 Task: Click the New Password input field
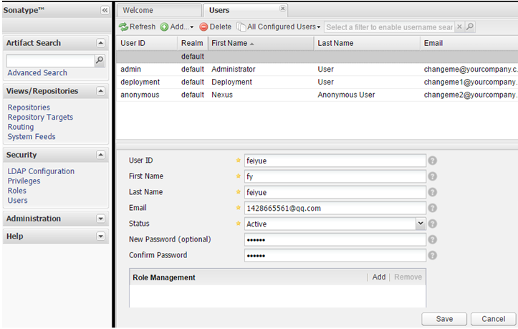click(335, 239)
